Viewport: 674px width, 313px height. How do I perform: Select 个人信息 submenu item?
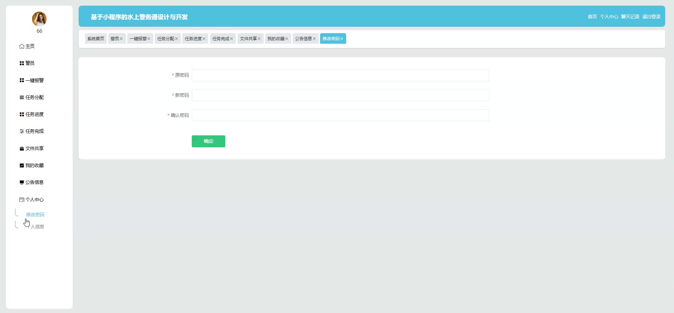click(x=35, y=227)
